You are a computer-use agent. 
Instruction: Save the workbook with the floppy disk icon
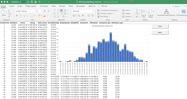[x=32, y=2]
